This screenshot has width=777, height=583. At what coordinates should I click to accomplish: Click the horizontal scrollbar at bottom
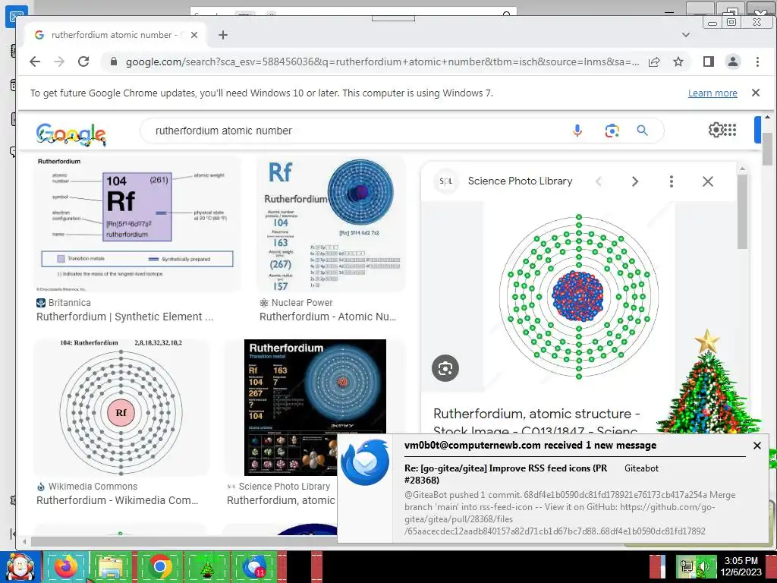[184, 542]
